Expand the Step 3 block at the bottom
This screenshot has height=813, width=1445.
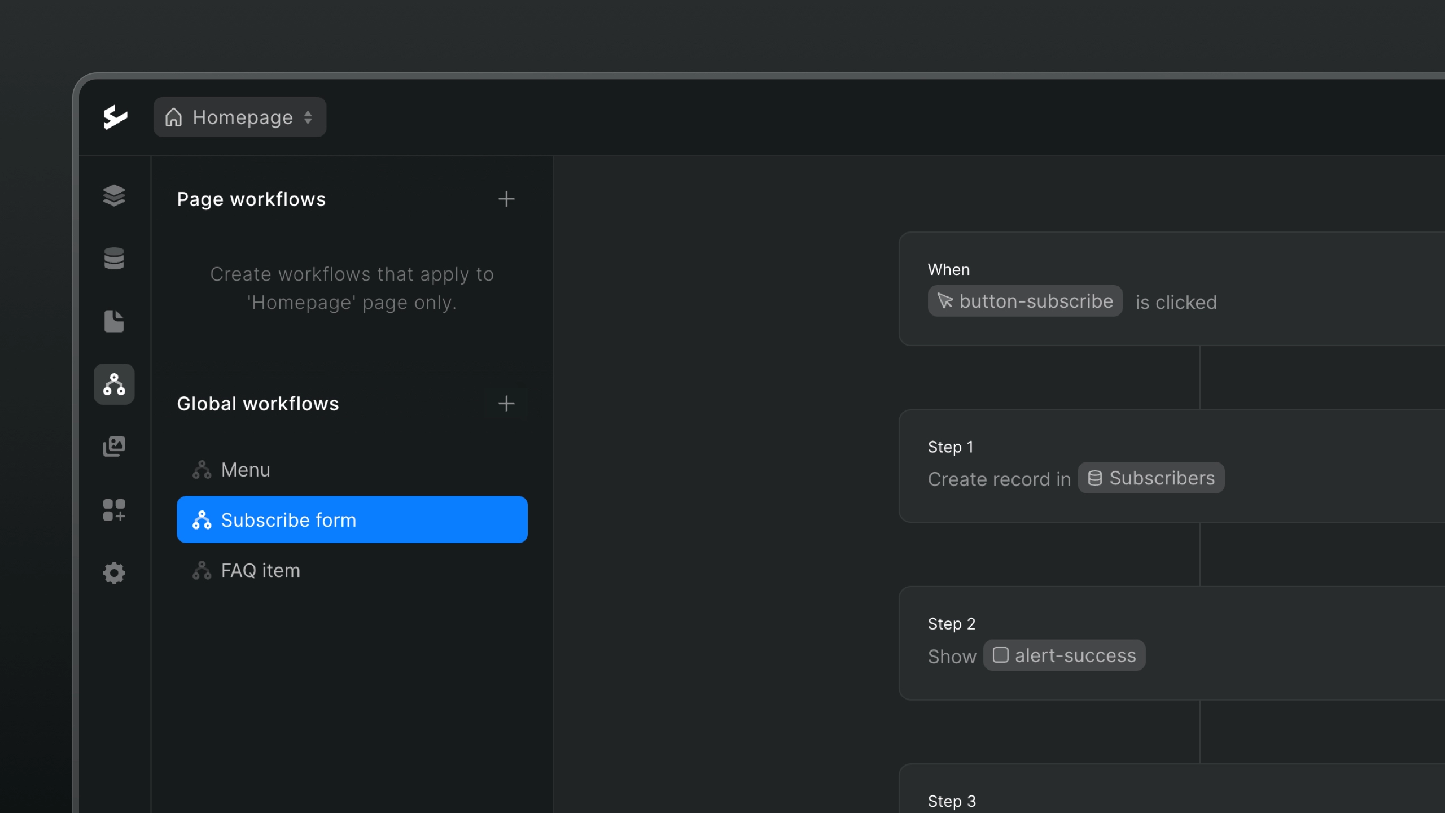[951, 801]
